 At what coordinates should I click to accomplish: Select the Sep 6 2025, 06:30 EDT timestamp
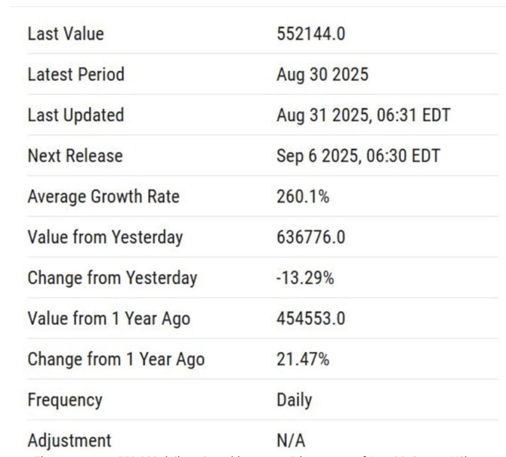[x=358, y=155]
